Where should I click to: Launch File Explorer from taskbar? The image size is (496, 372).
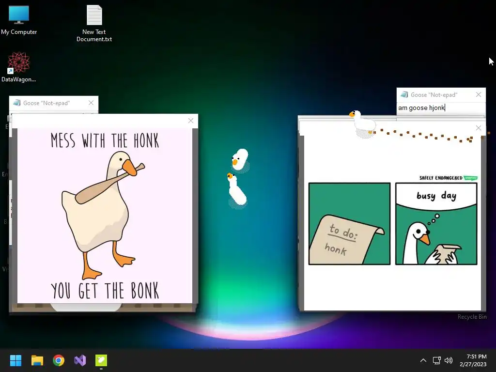click(37, 360)
